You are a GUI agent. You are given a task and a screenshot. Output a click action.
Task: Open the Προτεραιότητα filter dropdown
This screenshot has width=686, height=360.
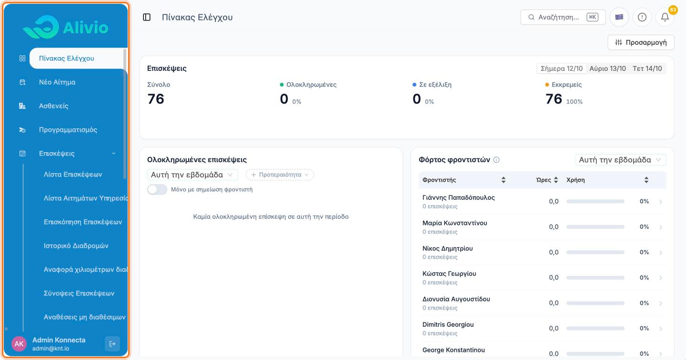(280, 175)
